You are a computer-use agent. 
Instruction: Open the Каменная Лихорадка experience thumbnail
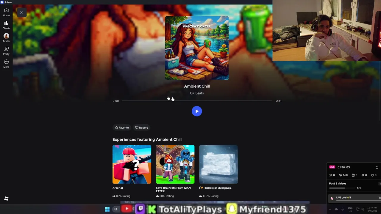(218, 164)
